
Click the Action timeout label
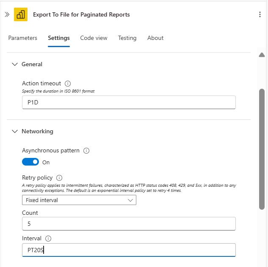pos(41,84)
